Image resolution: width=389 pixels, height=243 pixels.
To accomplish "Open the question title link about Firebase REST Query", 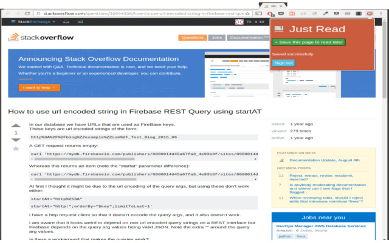I will coord(135,112).
